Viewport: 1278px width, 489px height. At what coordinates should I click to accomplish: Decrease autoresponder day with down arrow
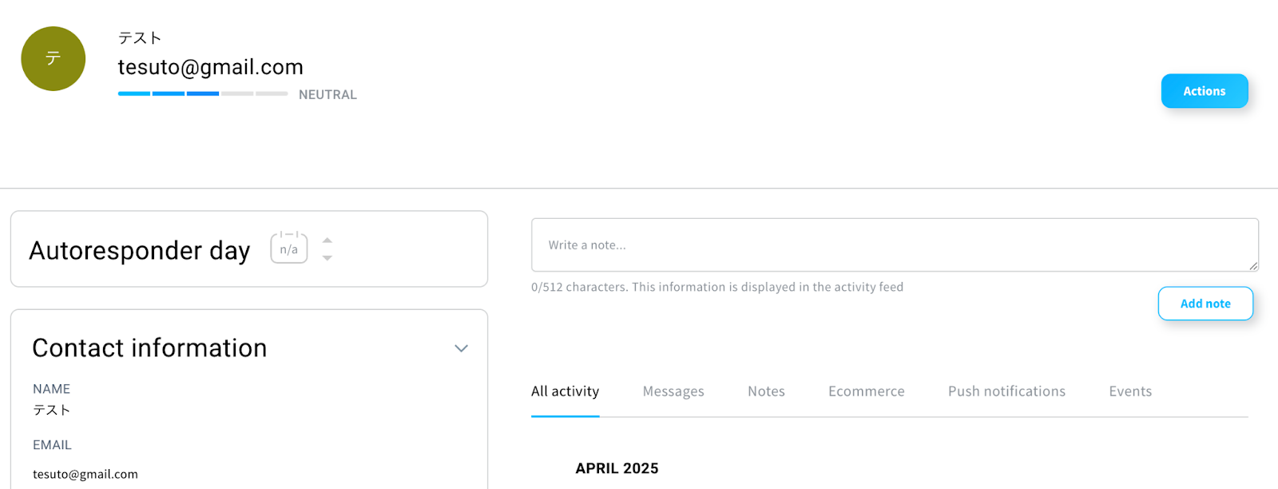(x=327, y=258)
